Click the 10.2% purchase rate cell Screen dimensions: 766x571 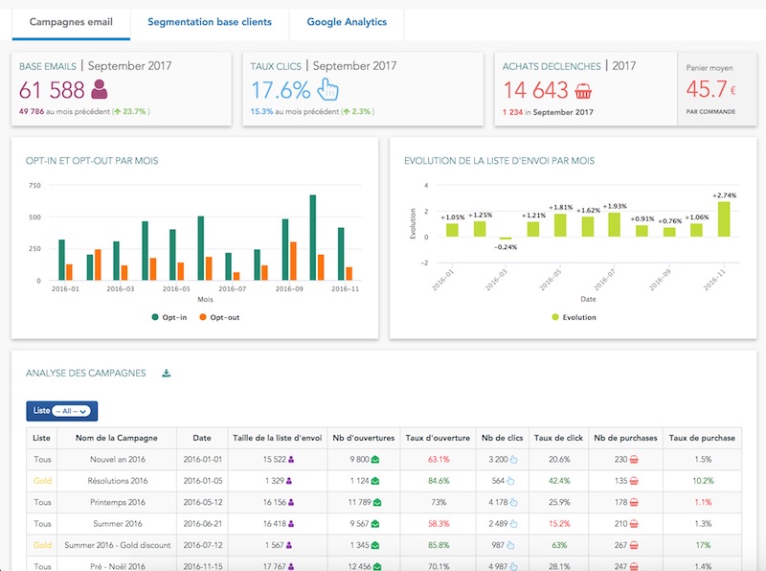703,481
